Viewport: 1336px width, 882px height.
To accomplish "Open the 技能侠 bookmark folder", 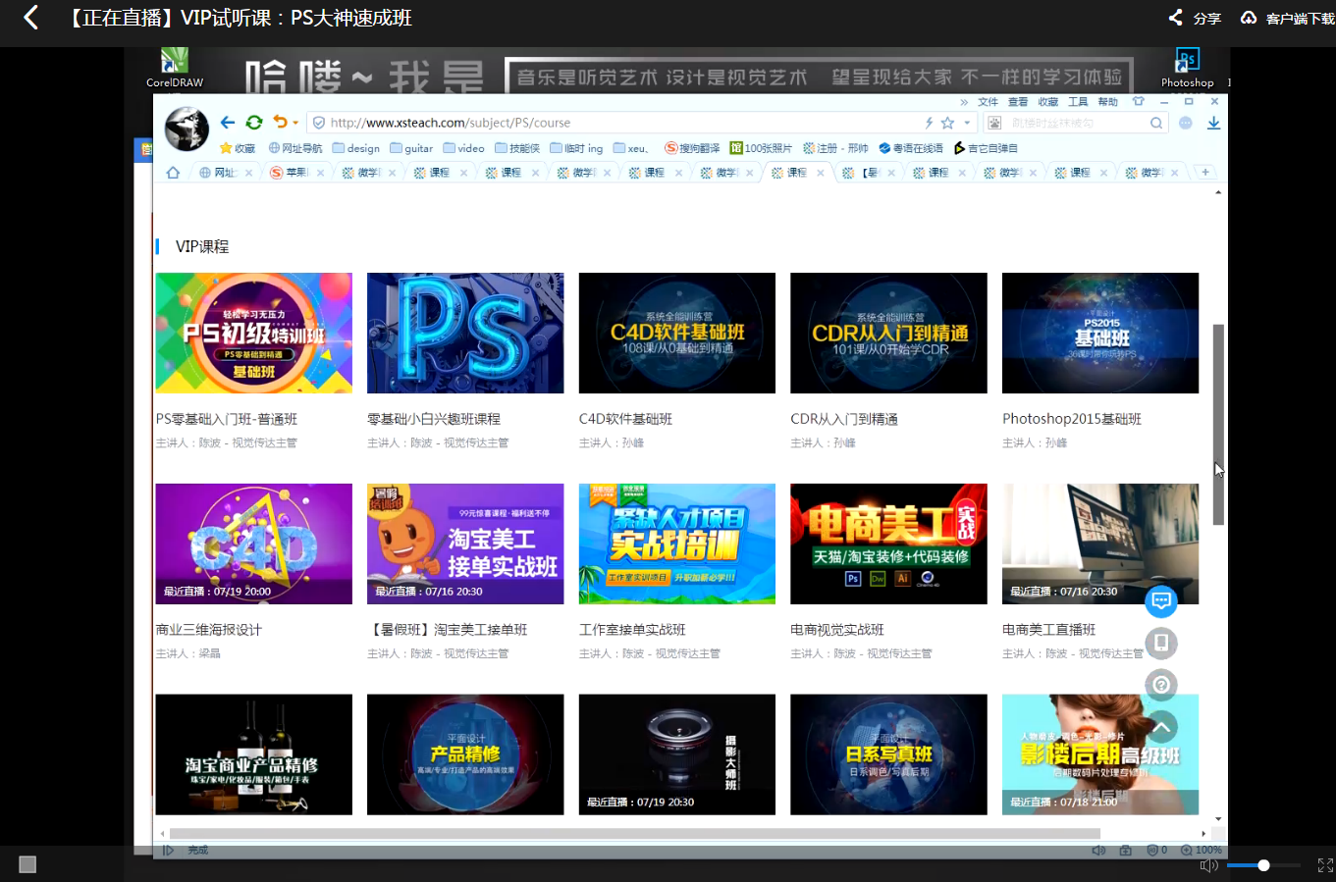I will (x=517, y=148).
